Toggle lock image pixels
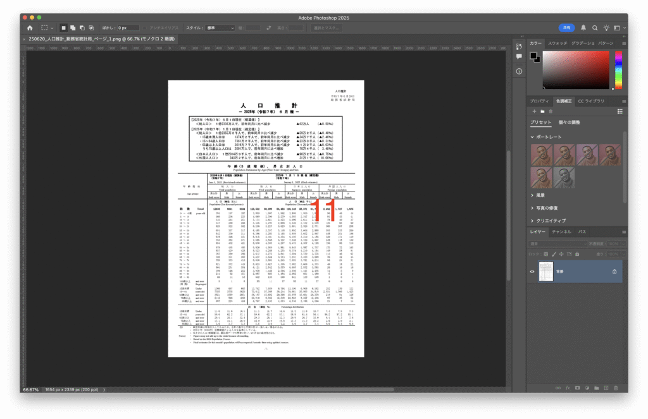The image size is (648, 419). point(554,254)
